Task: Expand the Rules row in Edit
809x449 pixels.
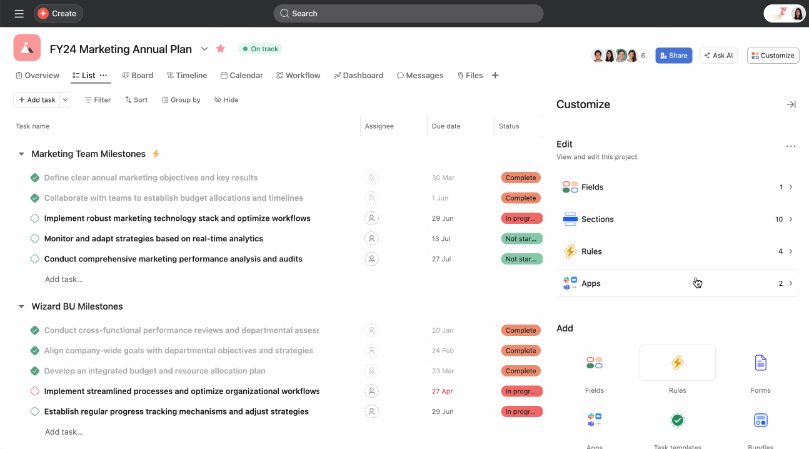Action: coord(677,251)
